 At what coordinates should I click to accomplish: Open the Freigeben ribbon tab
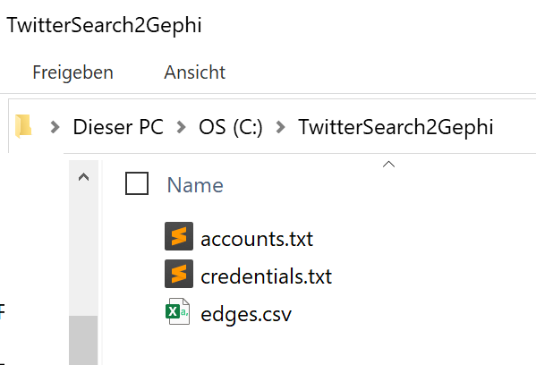72,72
